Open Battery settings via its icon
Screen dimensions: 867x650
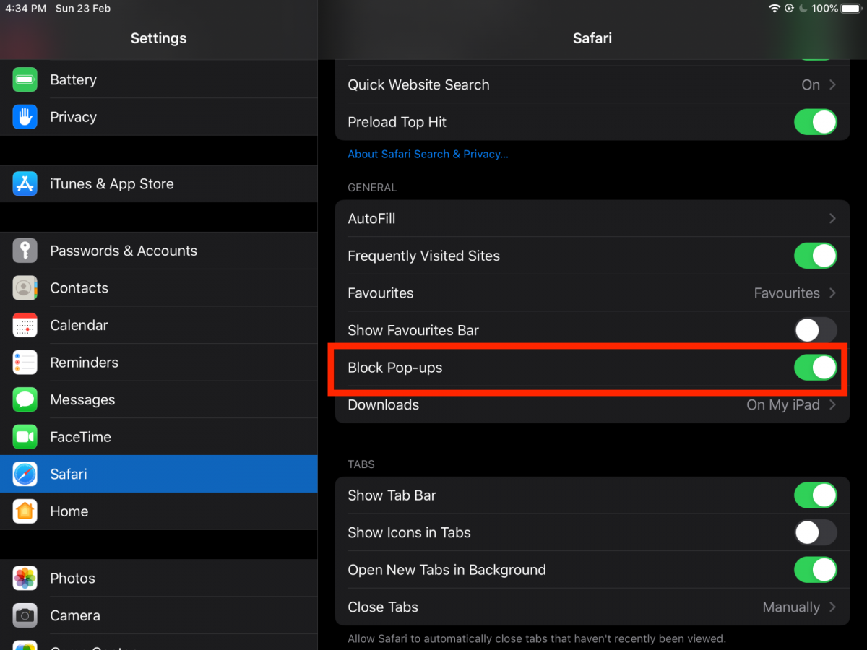[x=25, y=79]
